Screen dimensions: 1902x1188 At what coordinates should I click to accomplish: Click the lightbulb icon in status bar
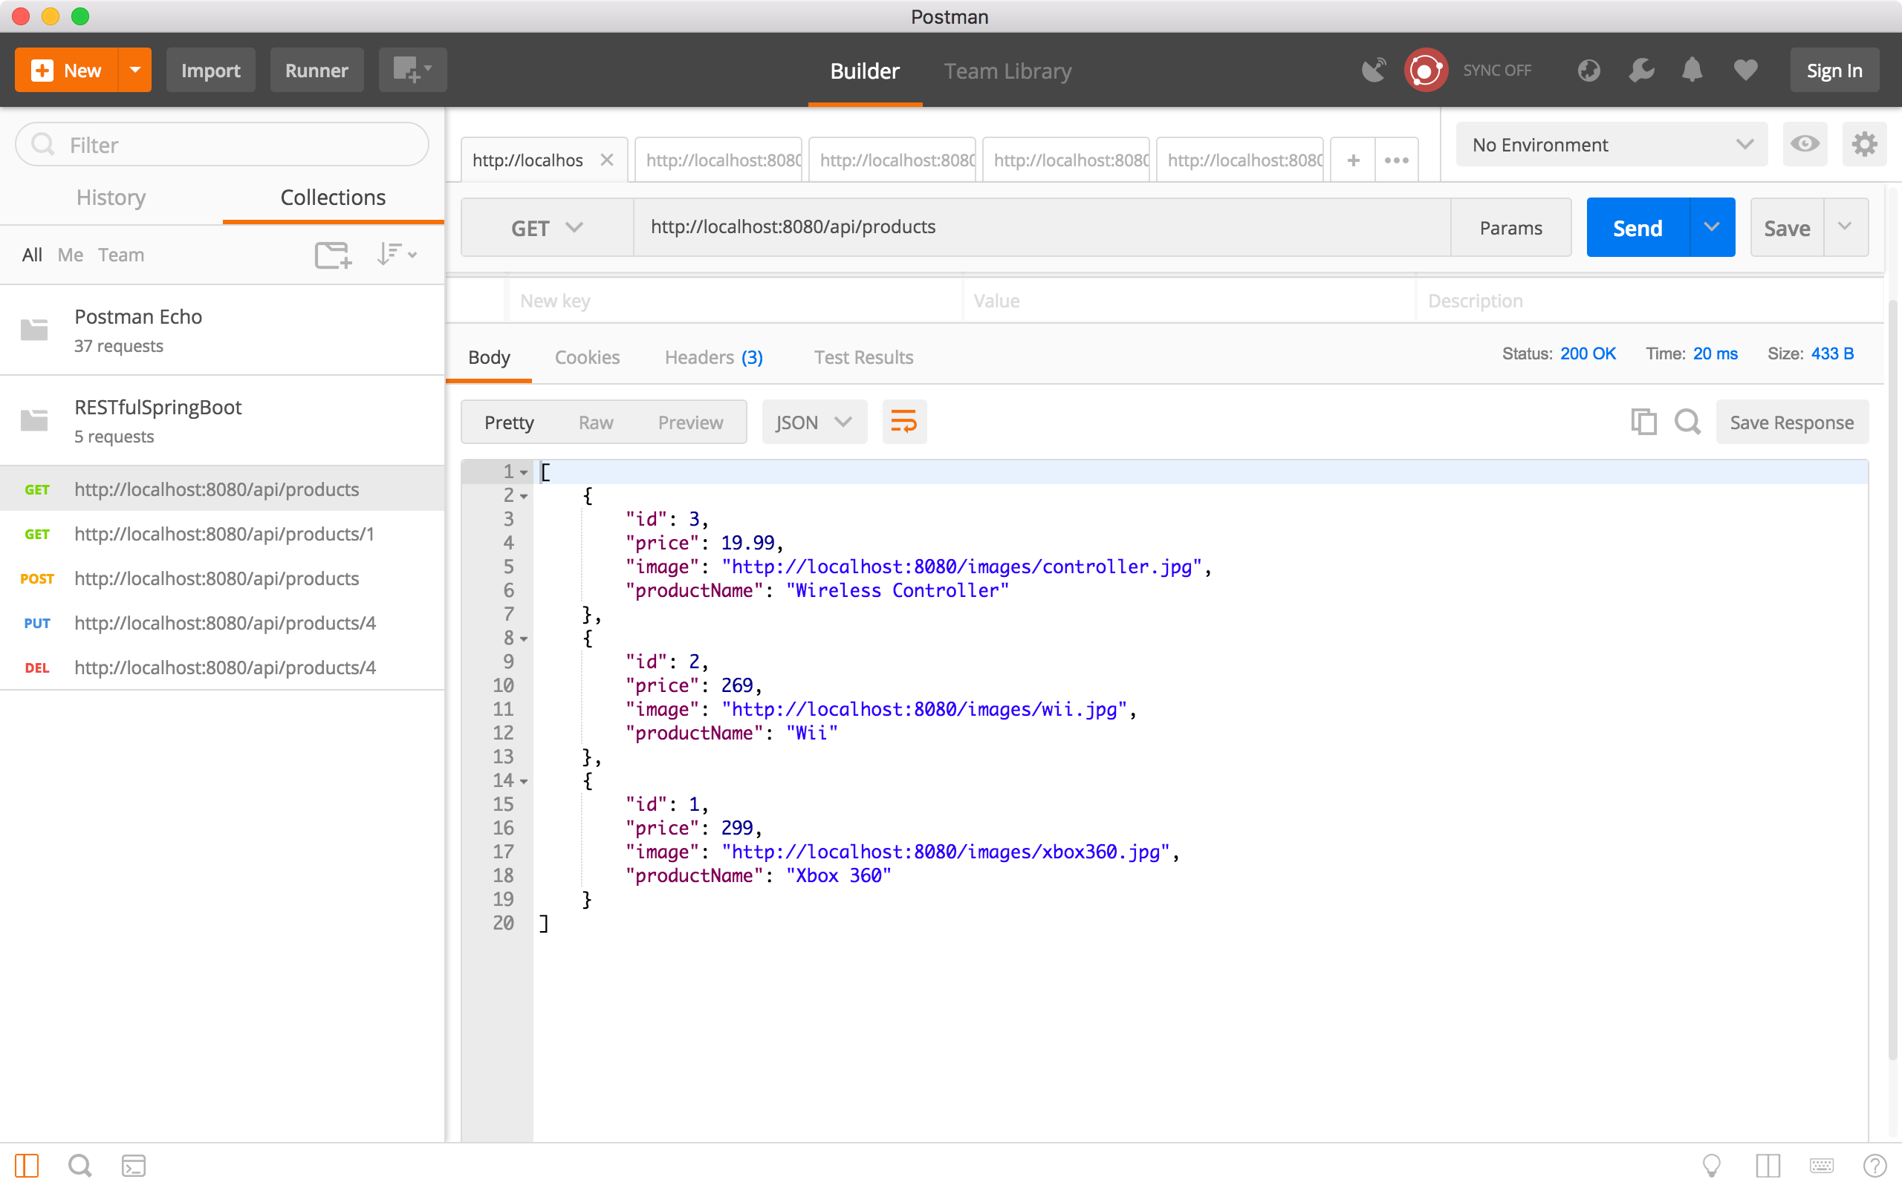coord(1711,1165)
